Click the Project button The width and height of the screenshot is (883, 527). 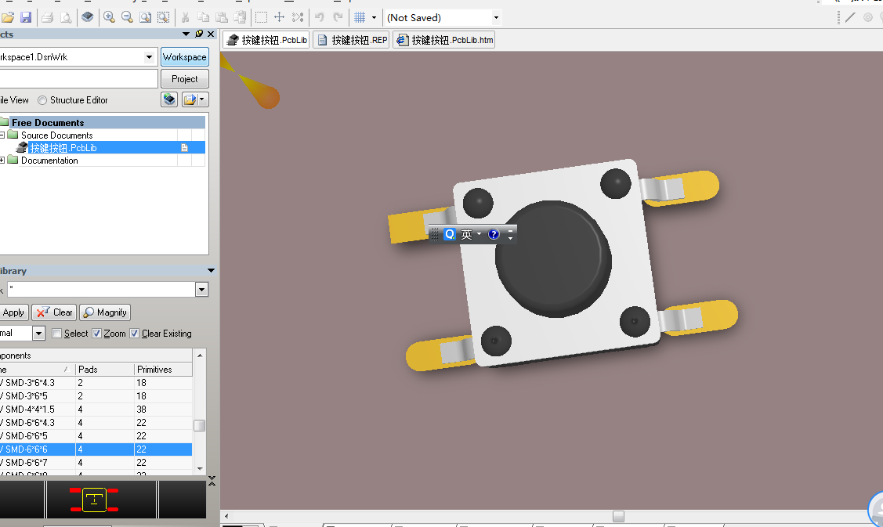(185, 79)
